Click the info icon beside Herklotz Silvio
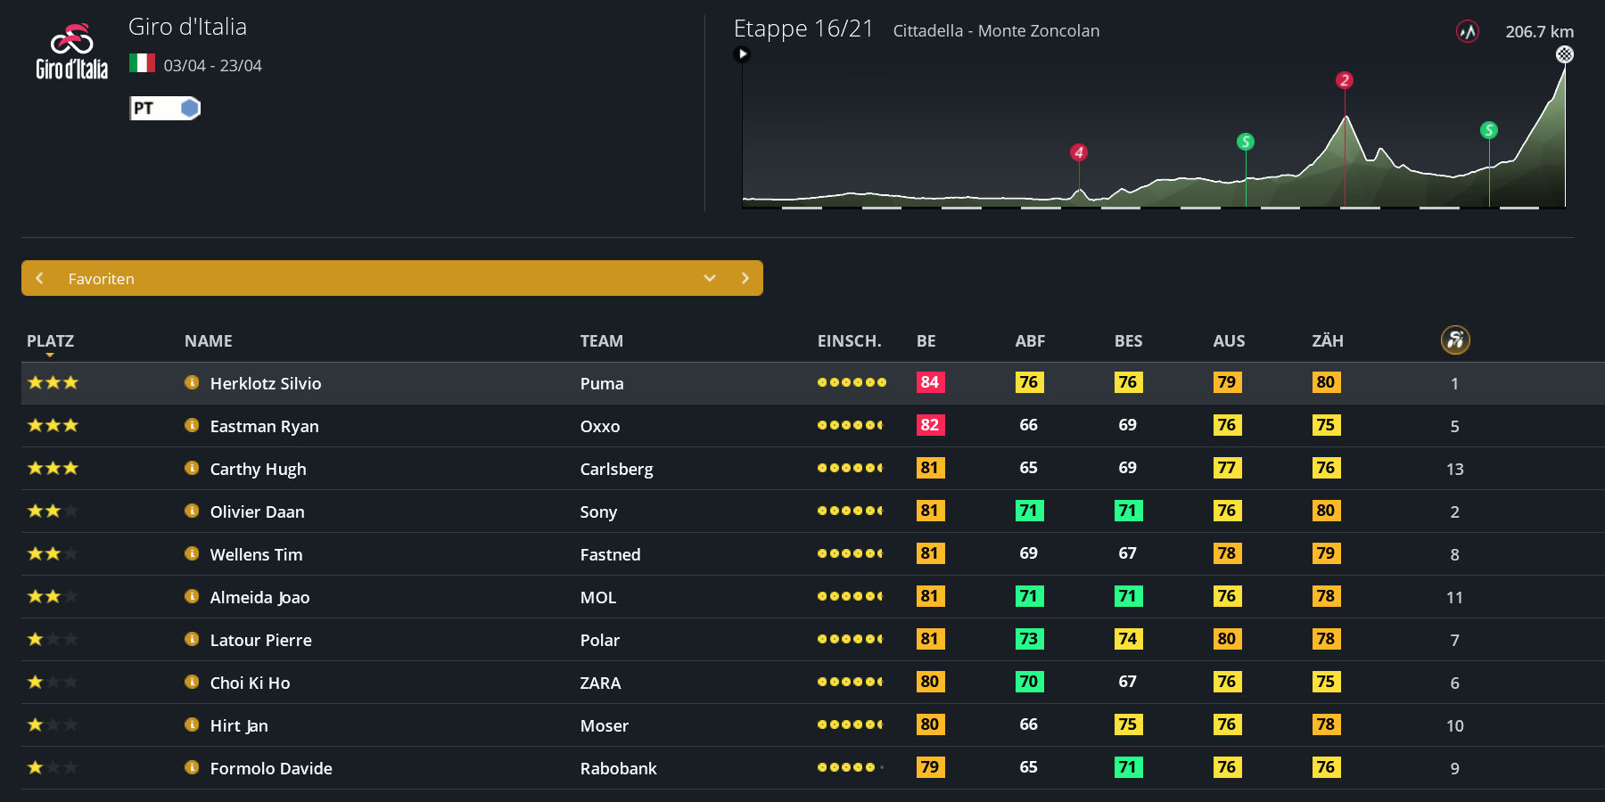This screenshot has width=1605, height=802. point(192,382)
